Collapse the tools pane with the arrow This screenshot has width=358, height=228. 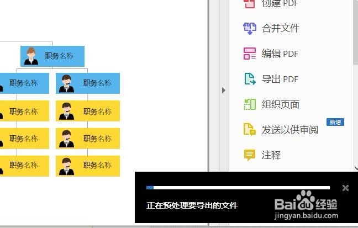click(x=224, y=91)
